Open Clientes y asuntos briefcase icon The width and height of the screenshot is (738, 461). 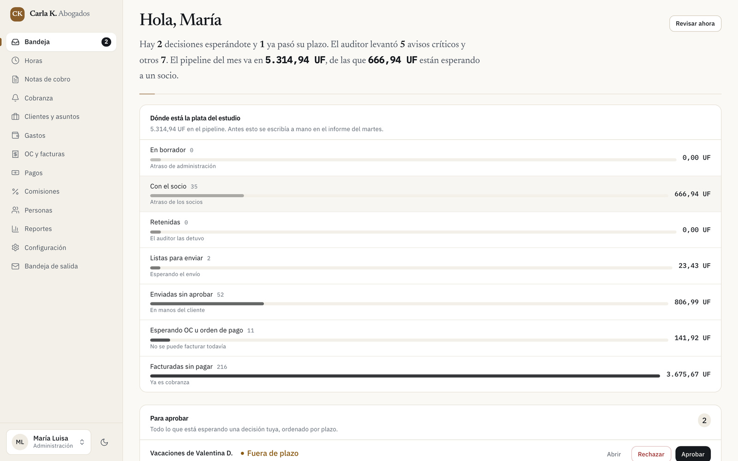point(15,117)
